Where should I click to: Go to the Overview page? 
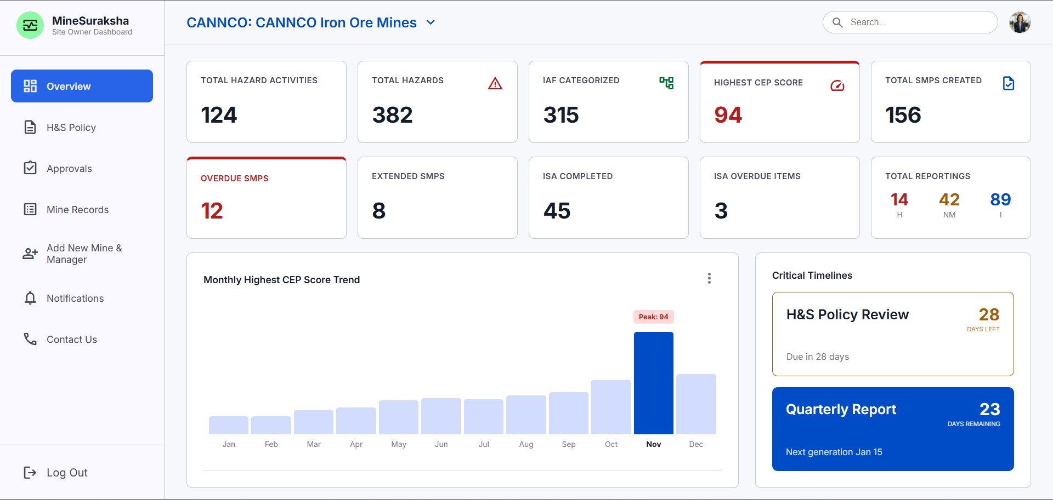(82, 86)
